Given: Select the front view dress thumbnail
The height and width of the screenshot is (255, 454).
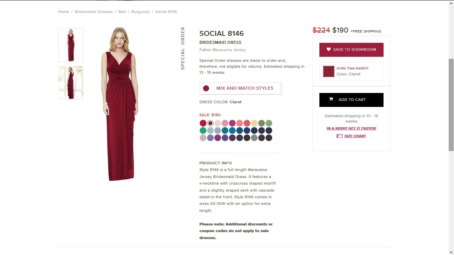Looking at the screenshot, I should click(71, 45).
